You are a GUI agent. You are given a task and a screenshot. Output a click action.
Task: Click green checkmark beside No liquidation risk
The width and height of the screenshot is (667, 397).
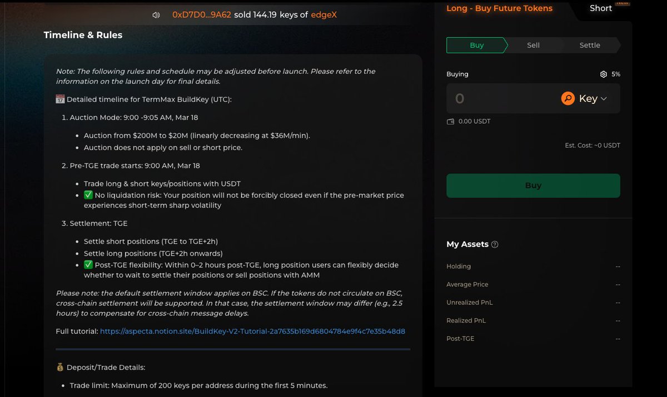pyautogui.click(x=88, y=195)
